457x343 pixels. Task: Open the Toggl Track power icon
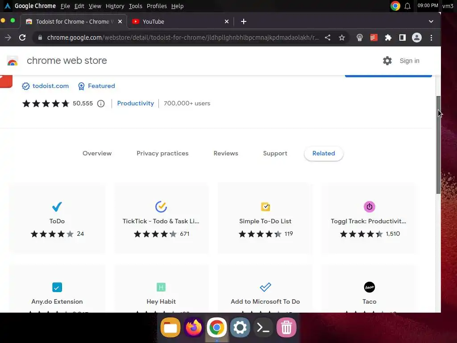click(370, 207)
